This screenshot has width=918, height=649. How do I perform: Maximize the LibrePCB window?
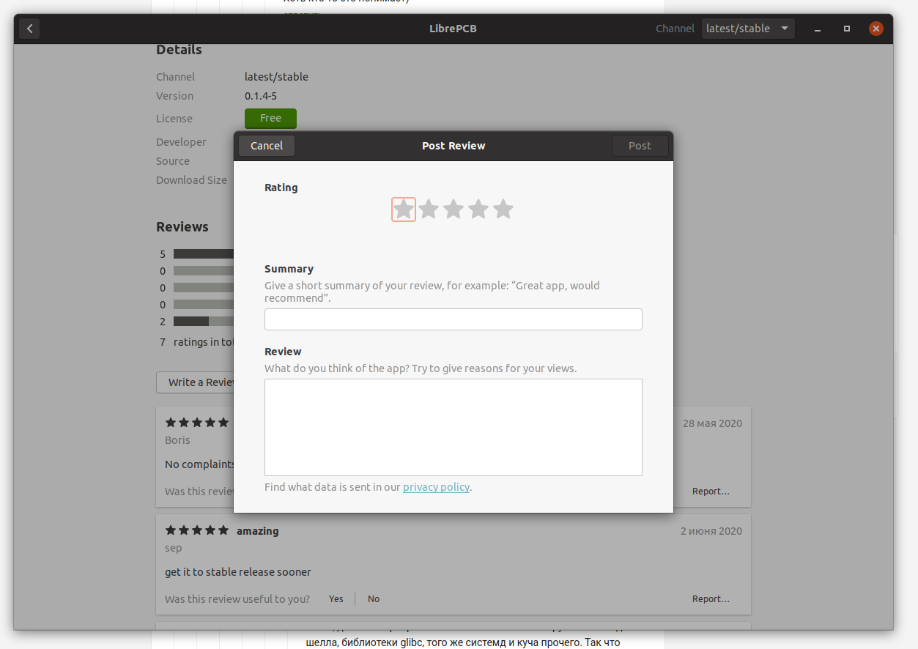pyautogui.click(x=847, y=29)
